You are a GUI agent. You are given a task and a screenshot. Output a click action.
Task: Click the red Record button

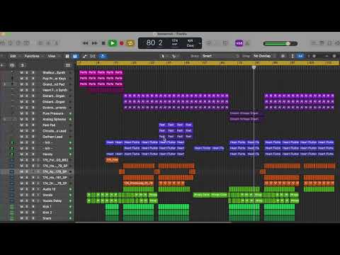point(122,43)
